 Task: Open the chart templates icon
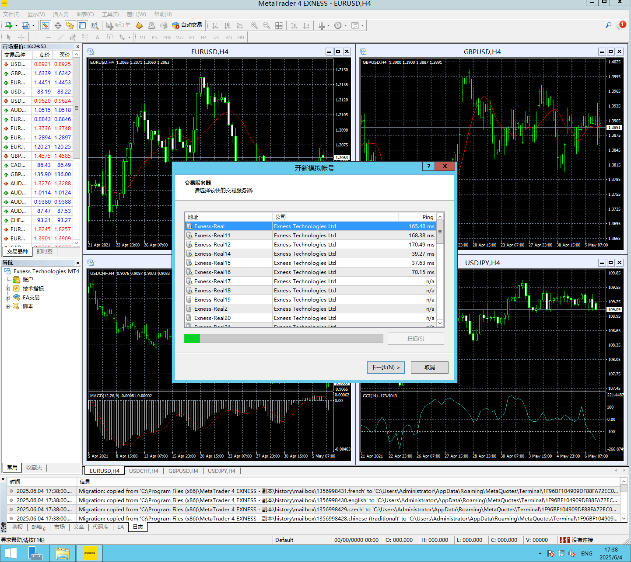[x=355, y=25]
